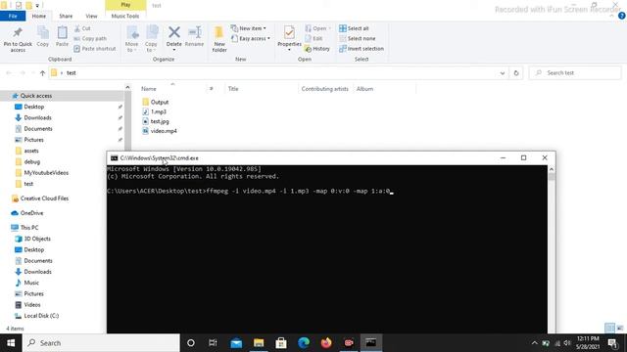Screen dimensions: 627x352
Task: Click the Delete ribbon icon
Action: coord(174,38)
